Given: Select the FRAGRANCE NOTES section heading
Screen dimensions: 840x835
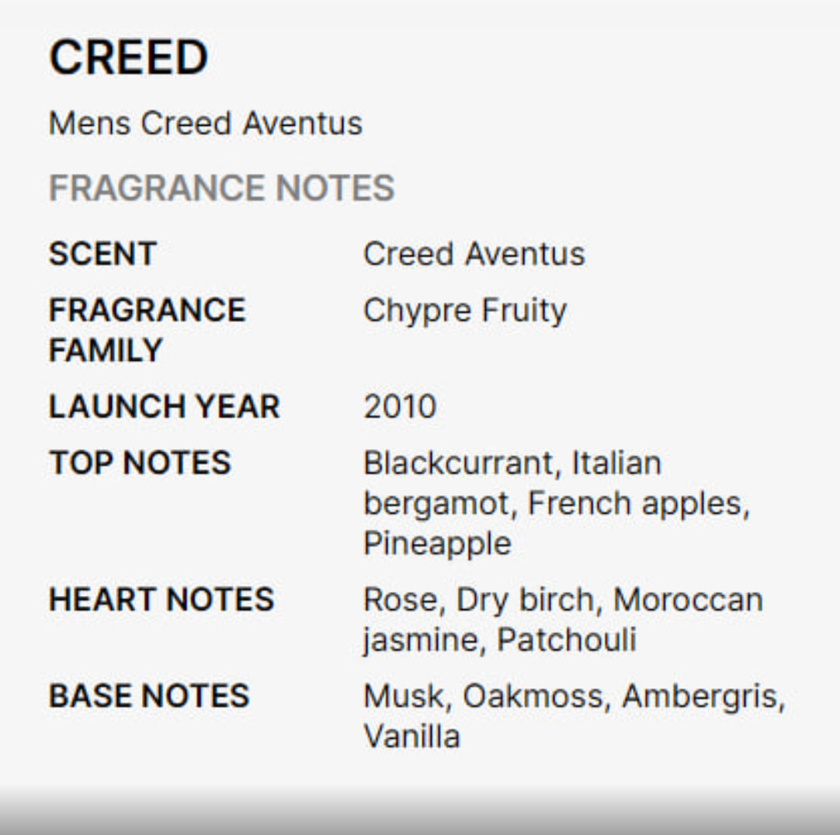Looking at the screenshot, I should (x=221, y=188).
